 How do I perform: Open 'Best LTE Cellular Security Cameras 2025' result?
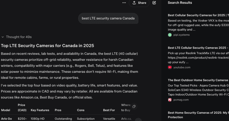click(198, 48)
